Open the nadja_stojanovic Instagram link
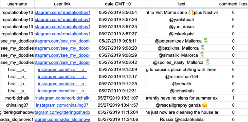The height and width of the screenshot is (122, 248). tap(62, 119)
